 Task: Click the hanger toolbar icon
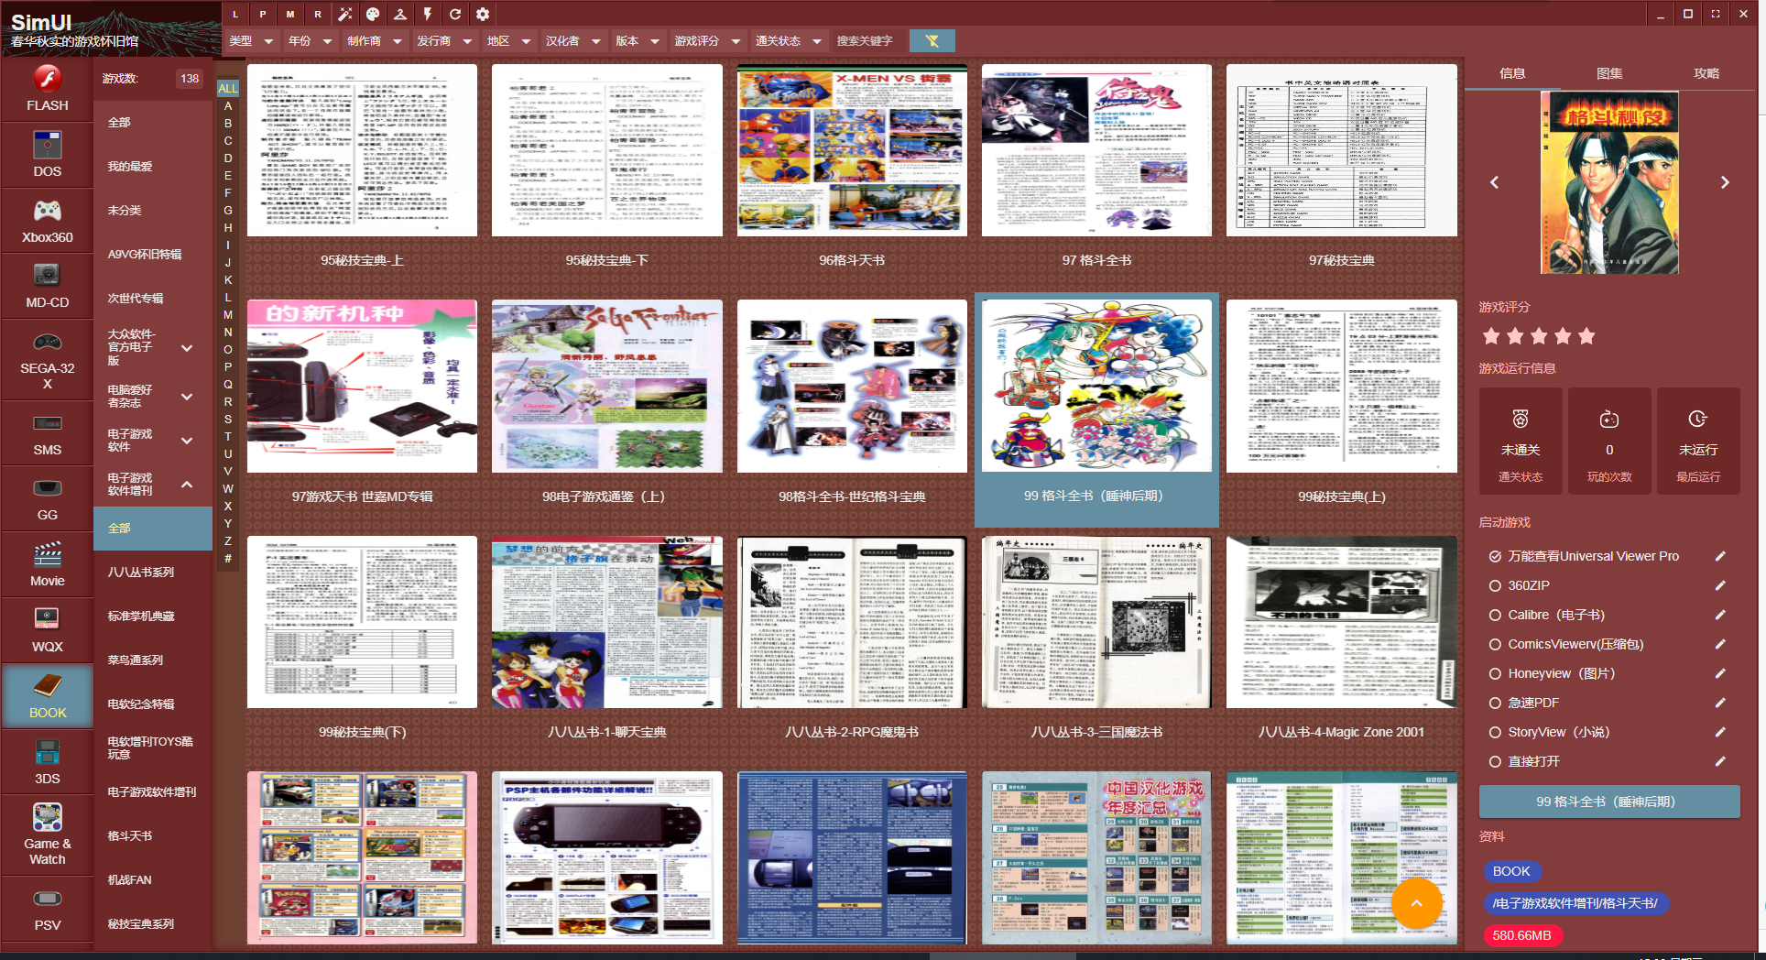(400, 14)
